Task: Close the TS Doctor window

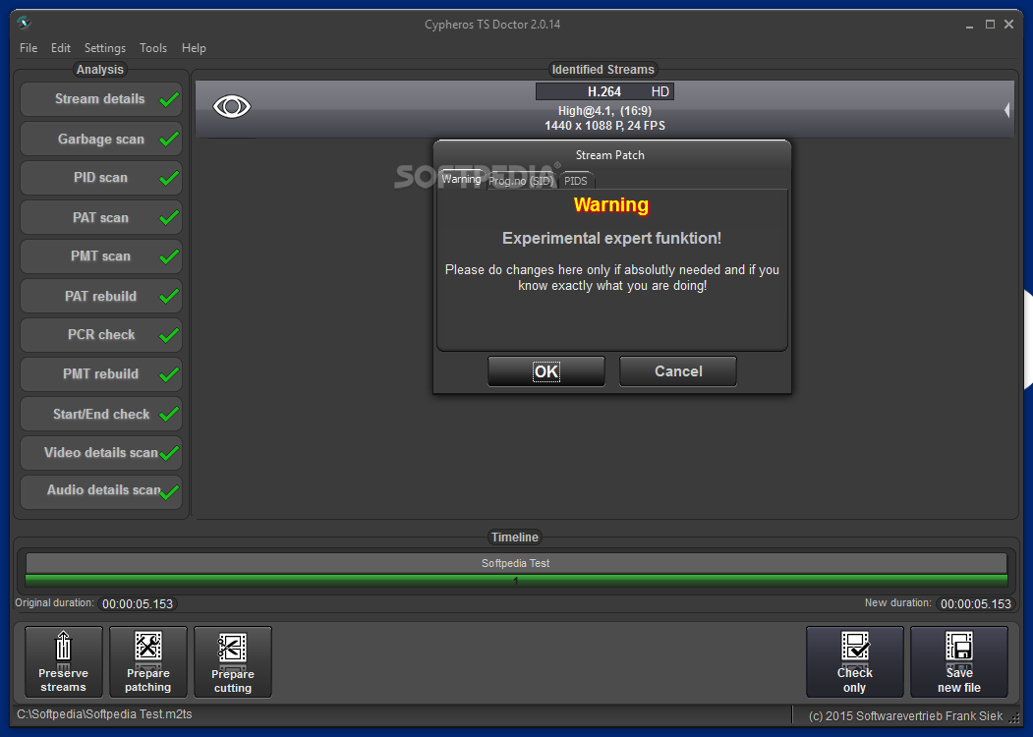Action: pos(1008,25)
